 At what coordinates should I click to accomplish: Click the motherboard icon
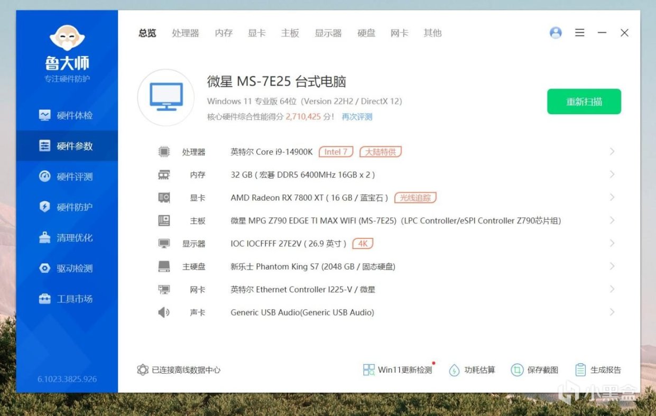[164, 220]
